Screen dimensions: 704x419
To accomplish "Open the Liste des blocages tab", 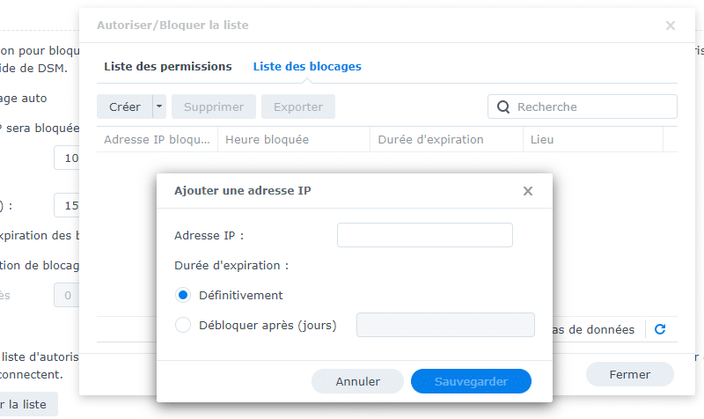I will click(x=307, y=67).
